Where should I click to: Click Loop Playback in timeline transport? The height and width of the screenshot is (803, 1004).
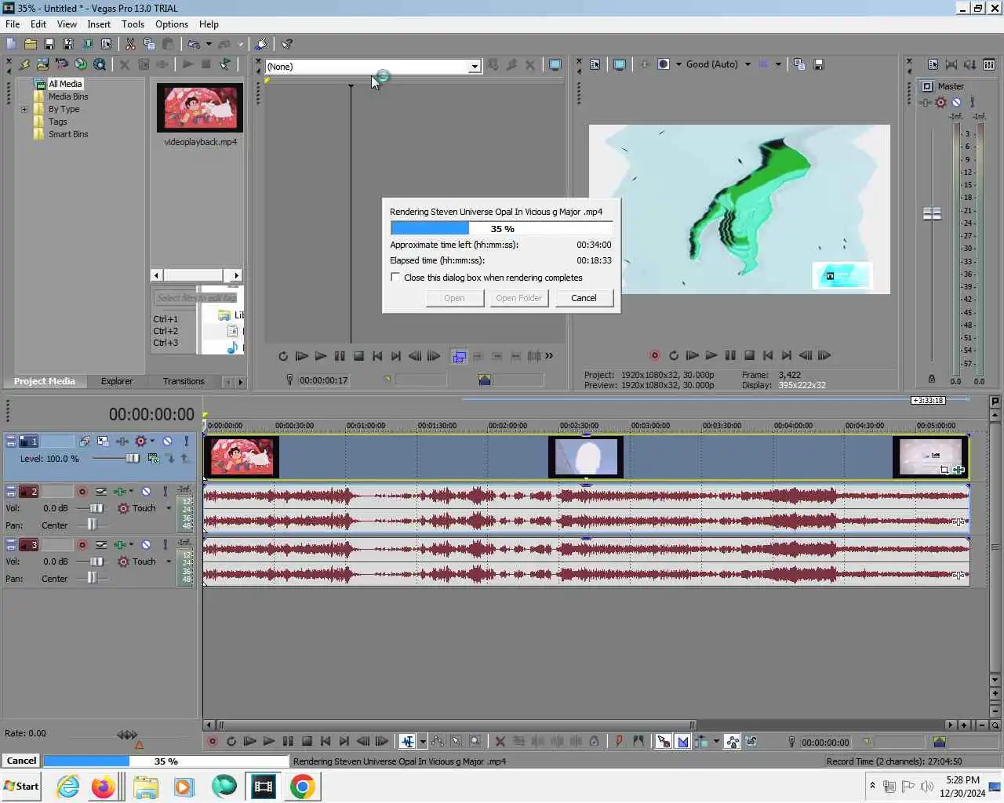click(231, 741)
